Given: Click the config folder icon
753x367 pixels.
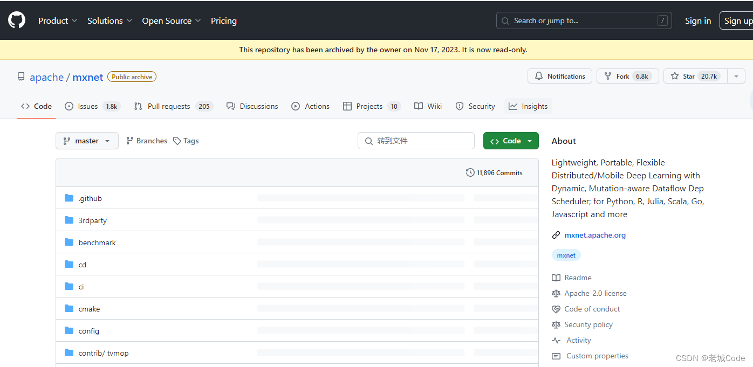Looking at the screenshot, I should click(x=69, y=330).
